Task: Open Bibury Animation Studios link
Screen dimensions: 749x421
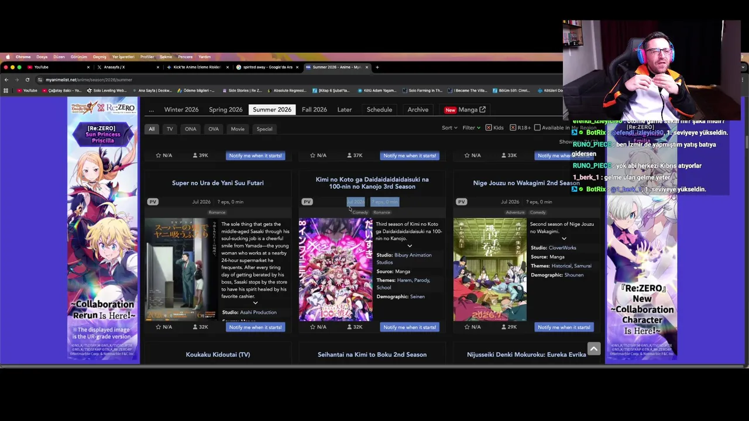Action: 404,258
